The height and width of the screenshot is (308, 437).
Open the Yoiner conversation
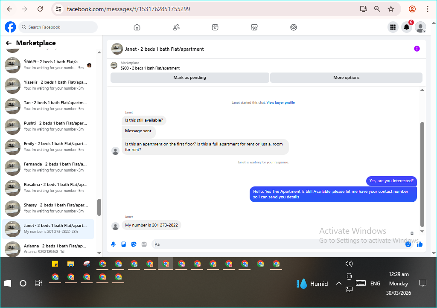pyautogui.click(x=48, y=65)
